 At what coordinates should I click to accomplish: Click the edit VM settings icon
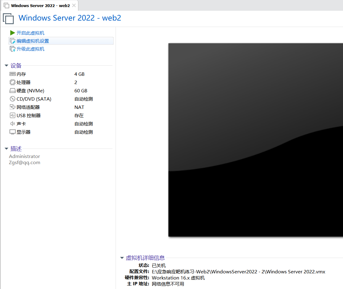[13, 41]
